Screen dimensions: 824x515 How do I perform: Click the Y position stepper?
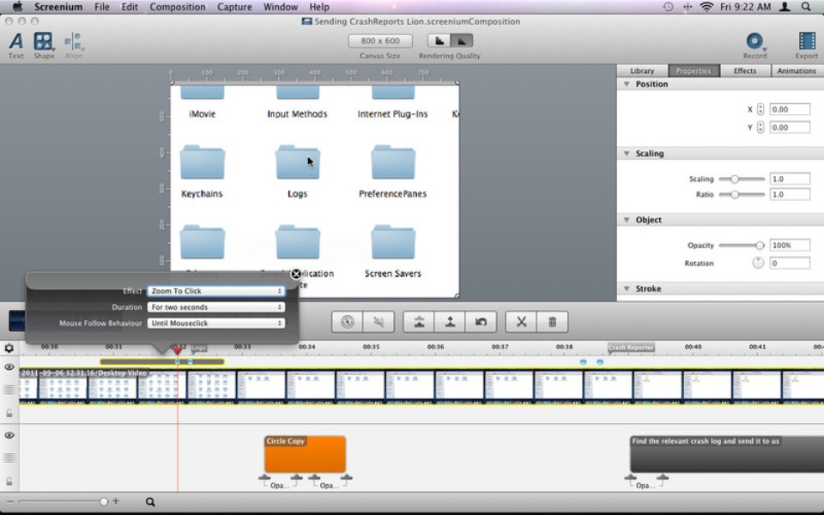760,127
